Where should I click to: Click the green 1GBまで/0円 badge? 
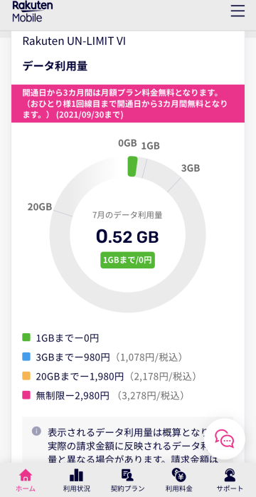[x=127, y=260]
